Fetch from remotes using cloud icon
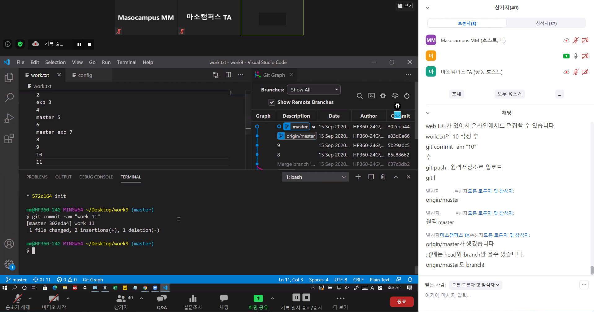594x312 pixels. 395,96
